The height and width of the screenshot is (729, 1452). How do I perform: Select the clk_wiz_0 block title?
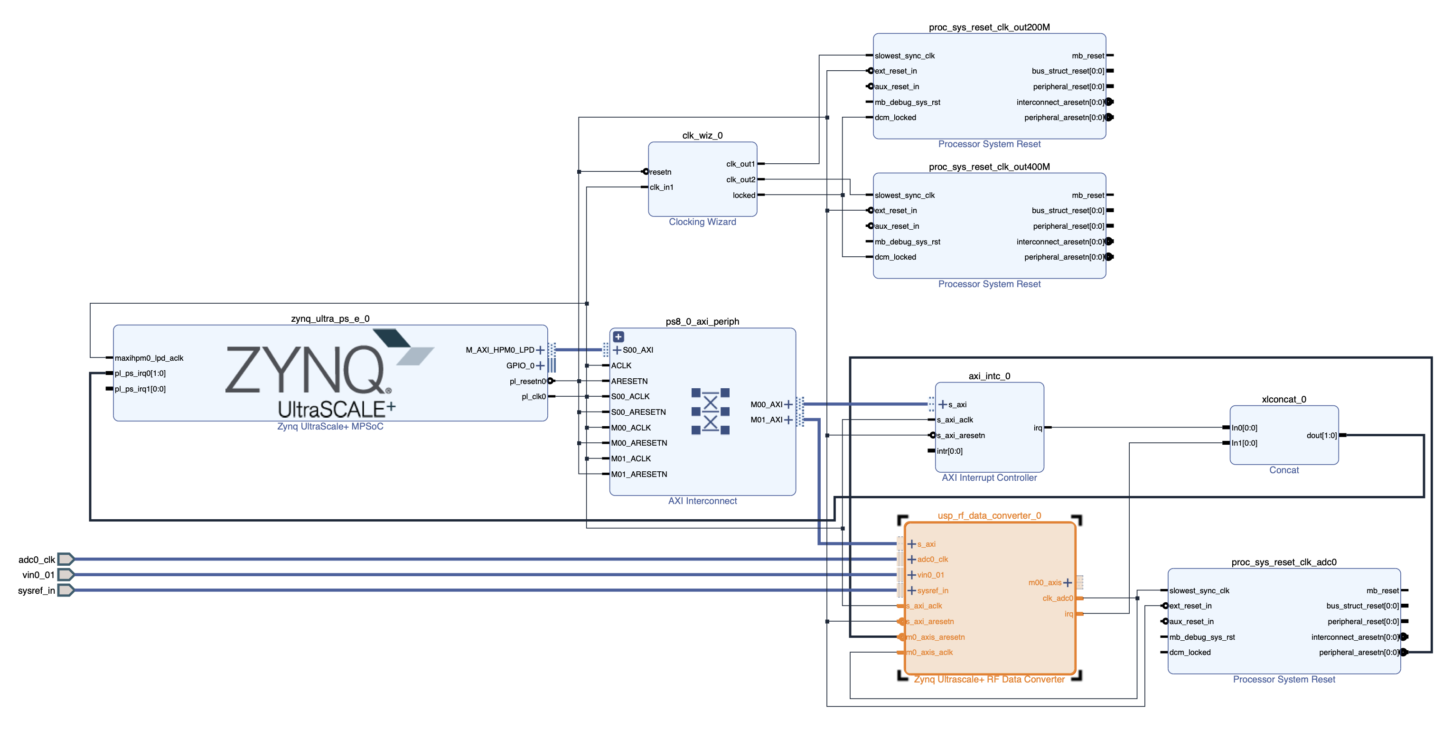(703, 136)
